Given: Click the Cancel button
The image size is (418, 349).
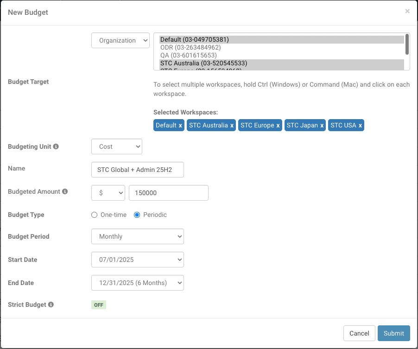Looking at the screenshot, I should [359, 333].
